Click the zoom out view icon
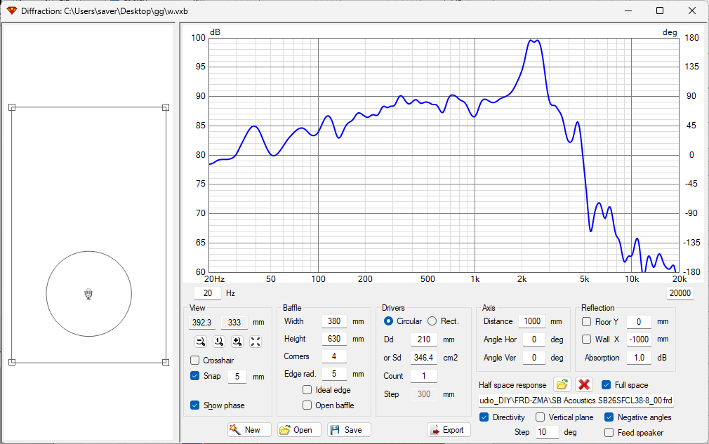 201,342
